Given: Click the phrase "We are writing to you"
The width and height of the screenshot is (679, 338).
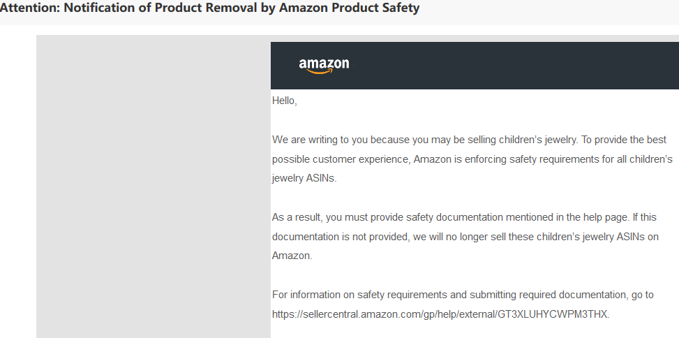Looking at the screenshot, I should coord(320,140).
